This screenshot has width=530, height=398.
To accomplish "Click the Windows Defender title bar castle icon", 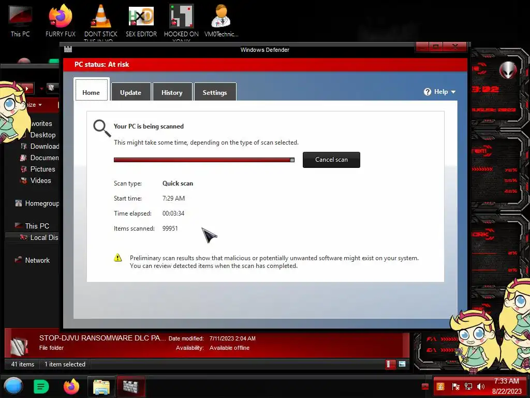I will point(68,49).
